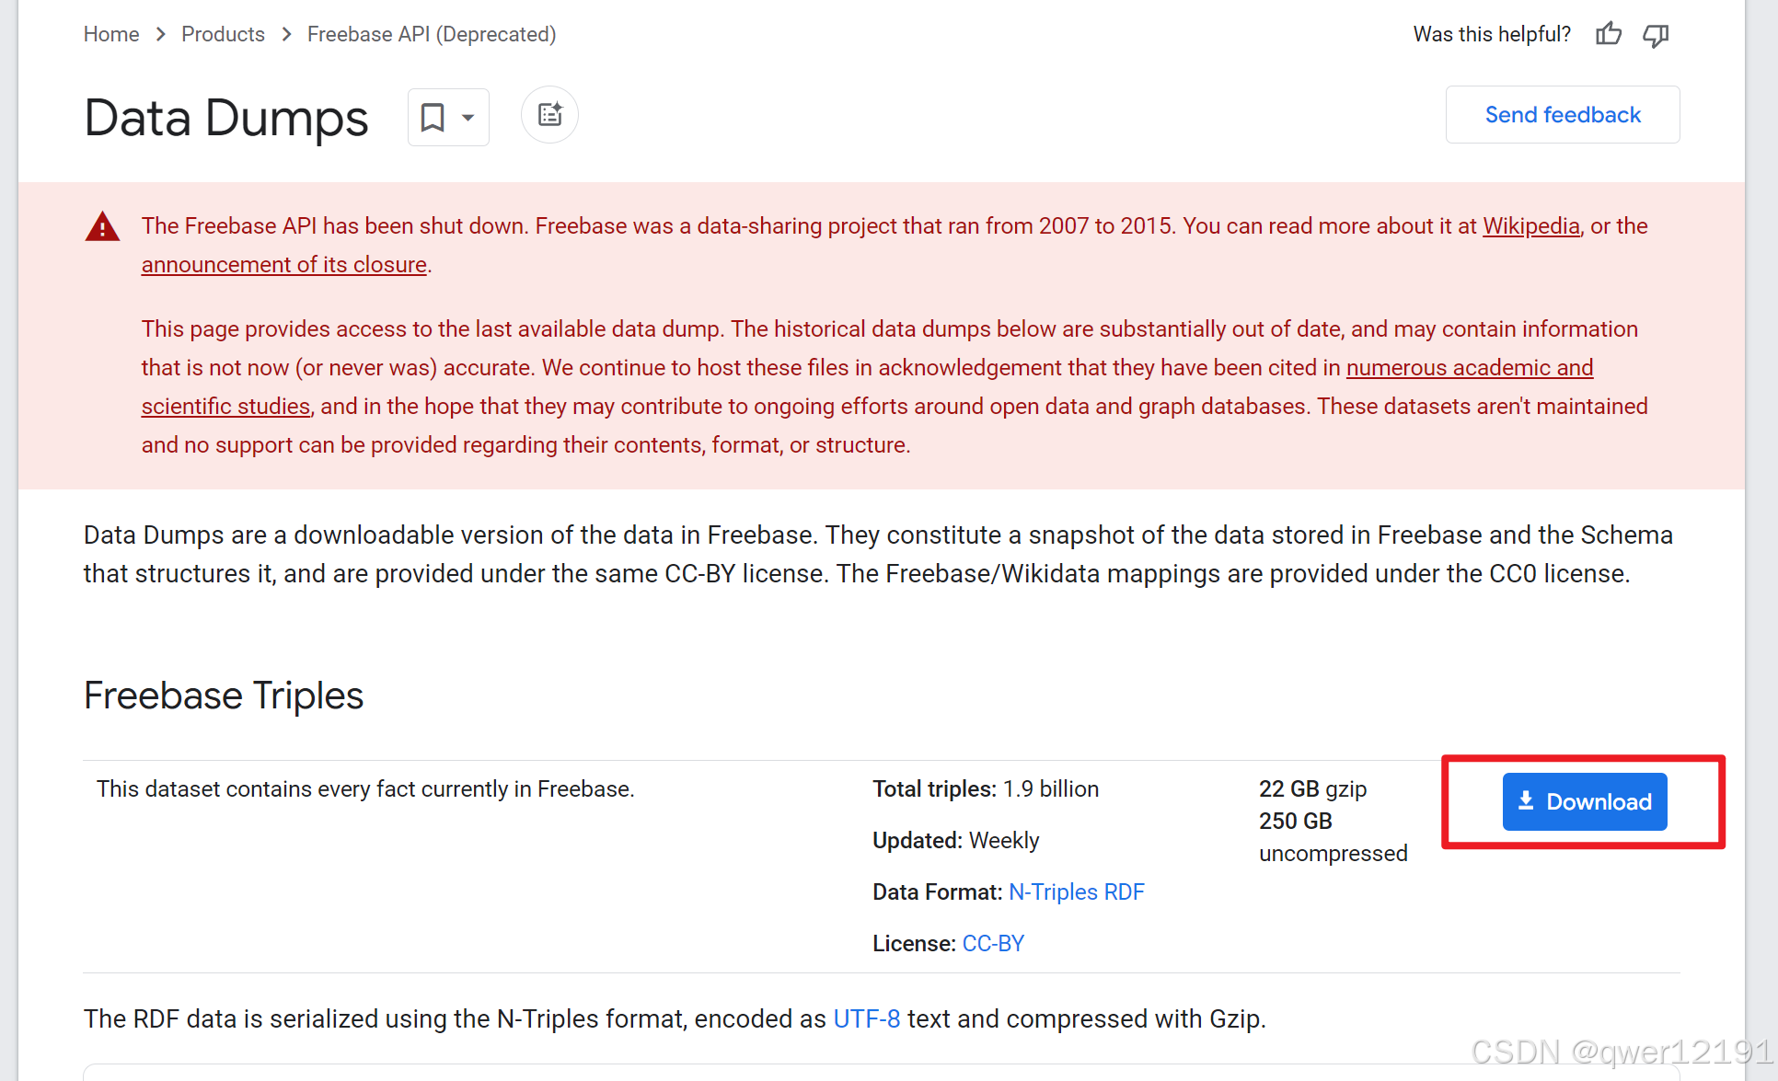1778x1081 pixels.
Task: Click the blue Download button
Action: tap(1584, 801)
